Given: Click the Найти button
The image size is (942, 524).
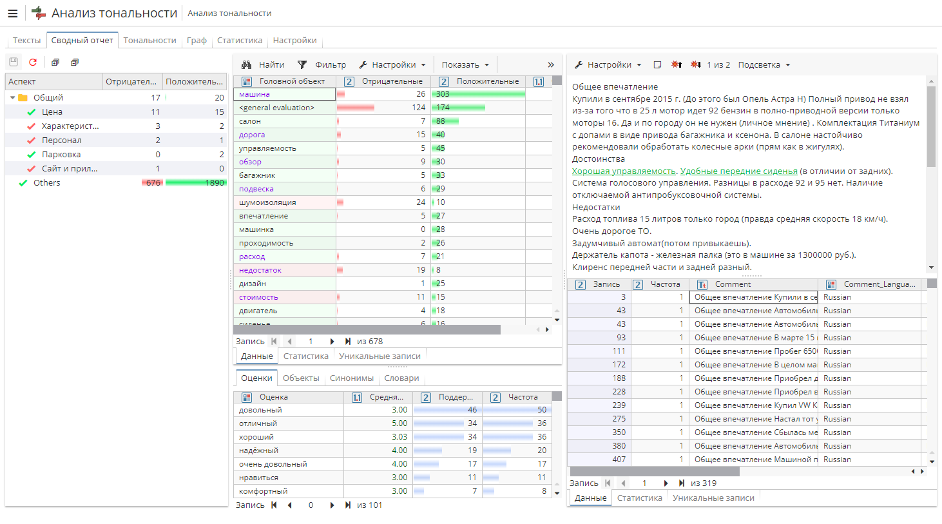Looking at the screenshot, I should tap(263, 64).
